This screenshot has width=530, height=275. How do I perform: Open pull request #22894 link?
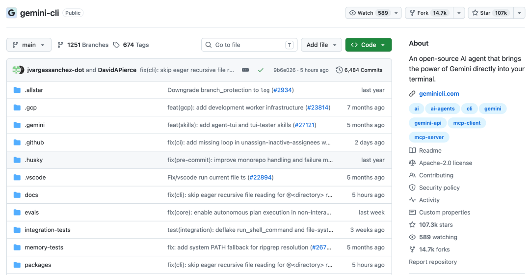coord(260,177)
